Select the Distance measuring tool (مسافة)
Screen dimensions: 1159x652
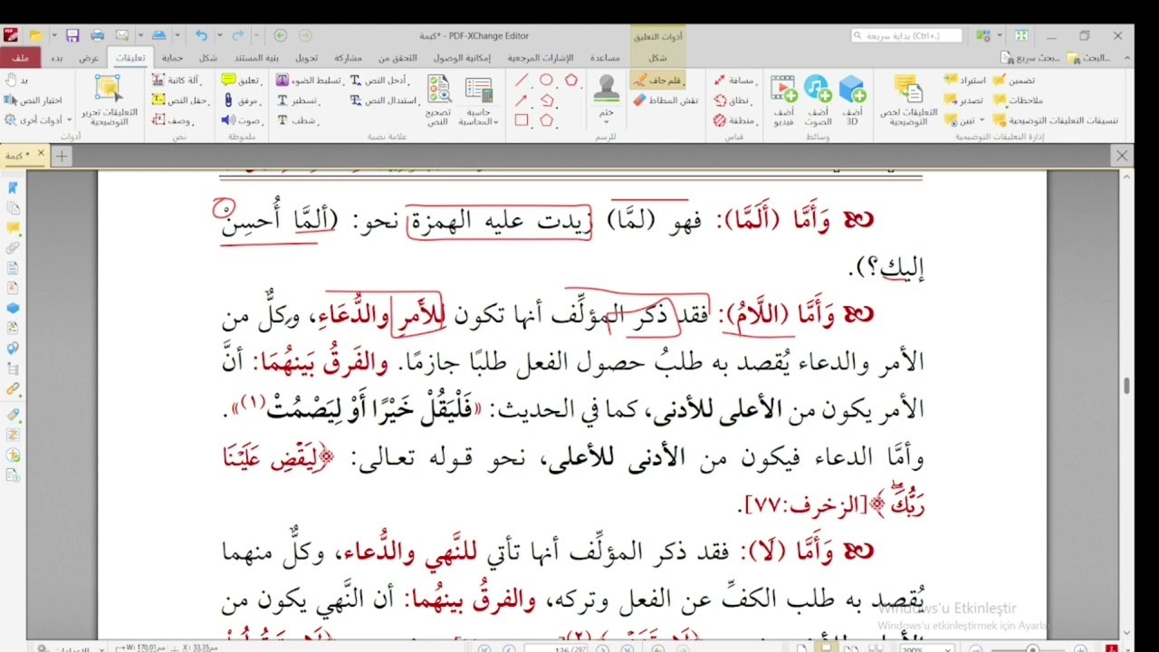tap(734, 81)
